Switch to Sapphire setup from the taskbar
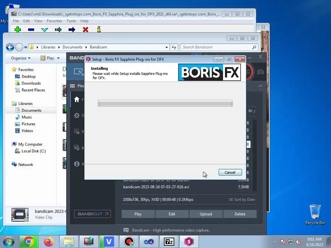 (189, 242)
